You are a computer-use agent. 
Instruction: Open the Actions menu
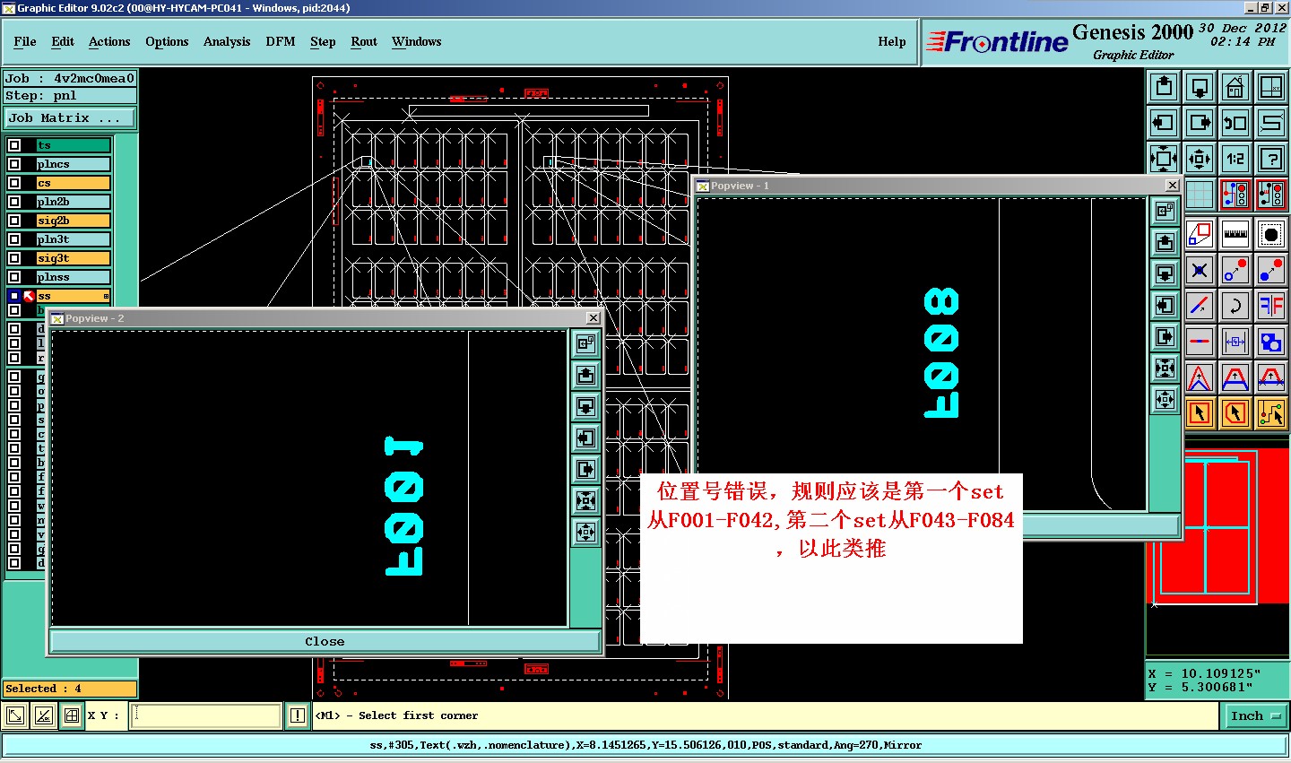click(x=109, y=41)
